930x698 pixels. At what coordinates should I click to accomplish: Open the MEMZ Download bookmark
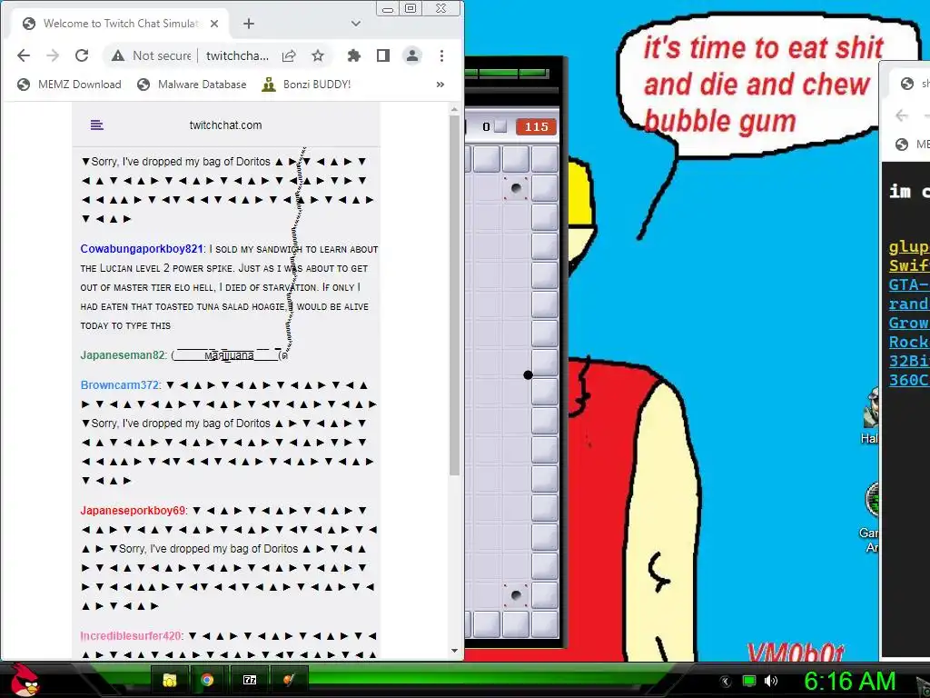[x=69, y=85]
